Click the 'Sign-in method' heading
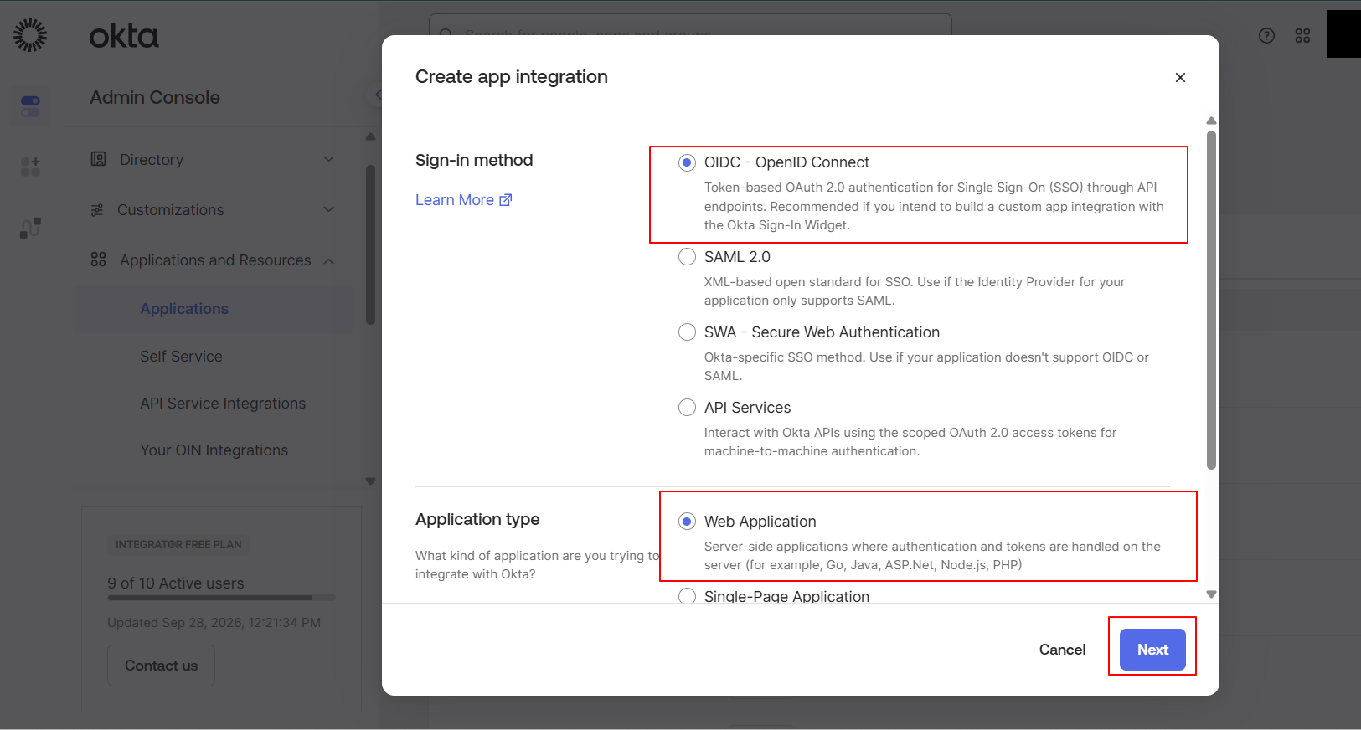The width and height of the screenshot is (1361, 730). coord(474,160)
